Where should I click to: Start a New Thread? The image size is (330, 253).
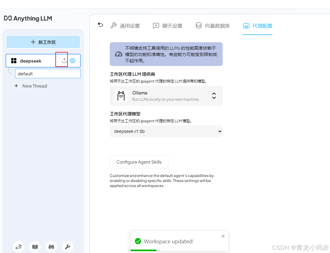(31, 86)
